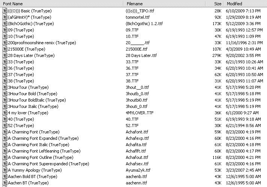Select the icon next to 4 my lover
Screen dimensions: 267x187
(5, 113)
